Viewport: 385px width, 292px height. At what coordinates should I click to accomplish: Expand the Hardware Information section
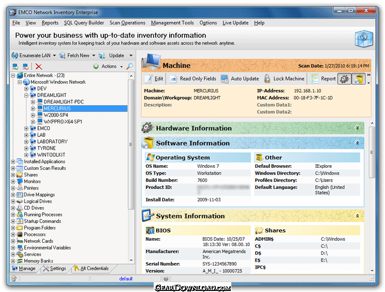[357, 128]
